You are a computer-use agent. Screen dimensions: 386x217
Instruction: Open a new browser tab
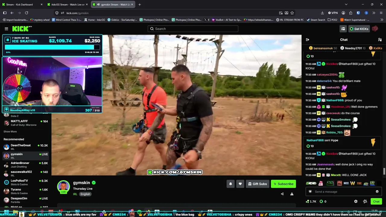(140, 5)
